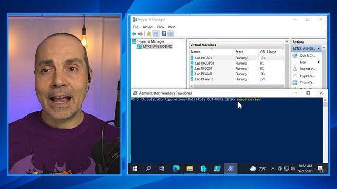Click the network tray icon

(286, 169)
